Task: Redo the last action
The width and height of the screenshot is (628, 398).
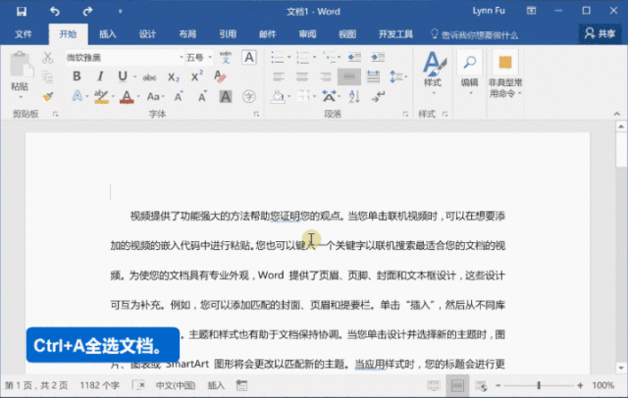Action: click(87, 11)
